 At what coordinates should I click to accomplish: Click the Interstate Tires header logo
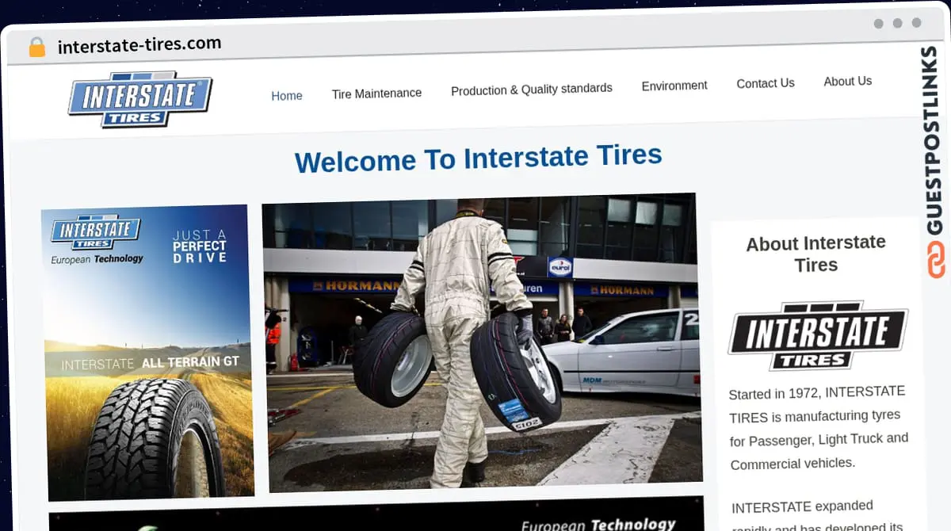[140, 99]
